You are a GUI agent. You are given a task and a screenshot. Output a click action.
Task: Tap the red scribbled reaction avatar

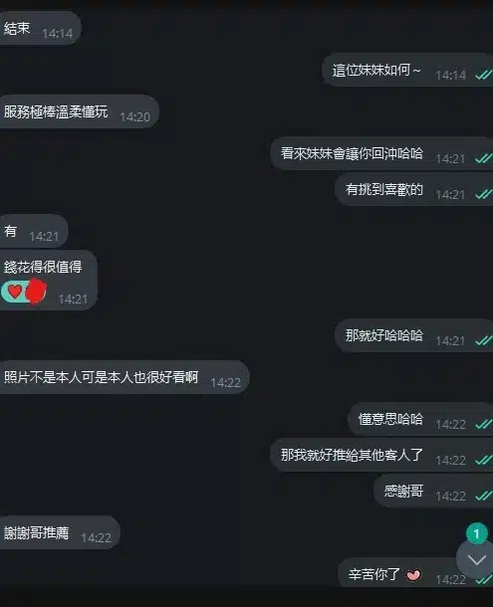(x=36, y=292)
